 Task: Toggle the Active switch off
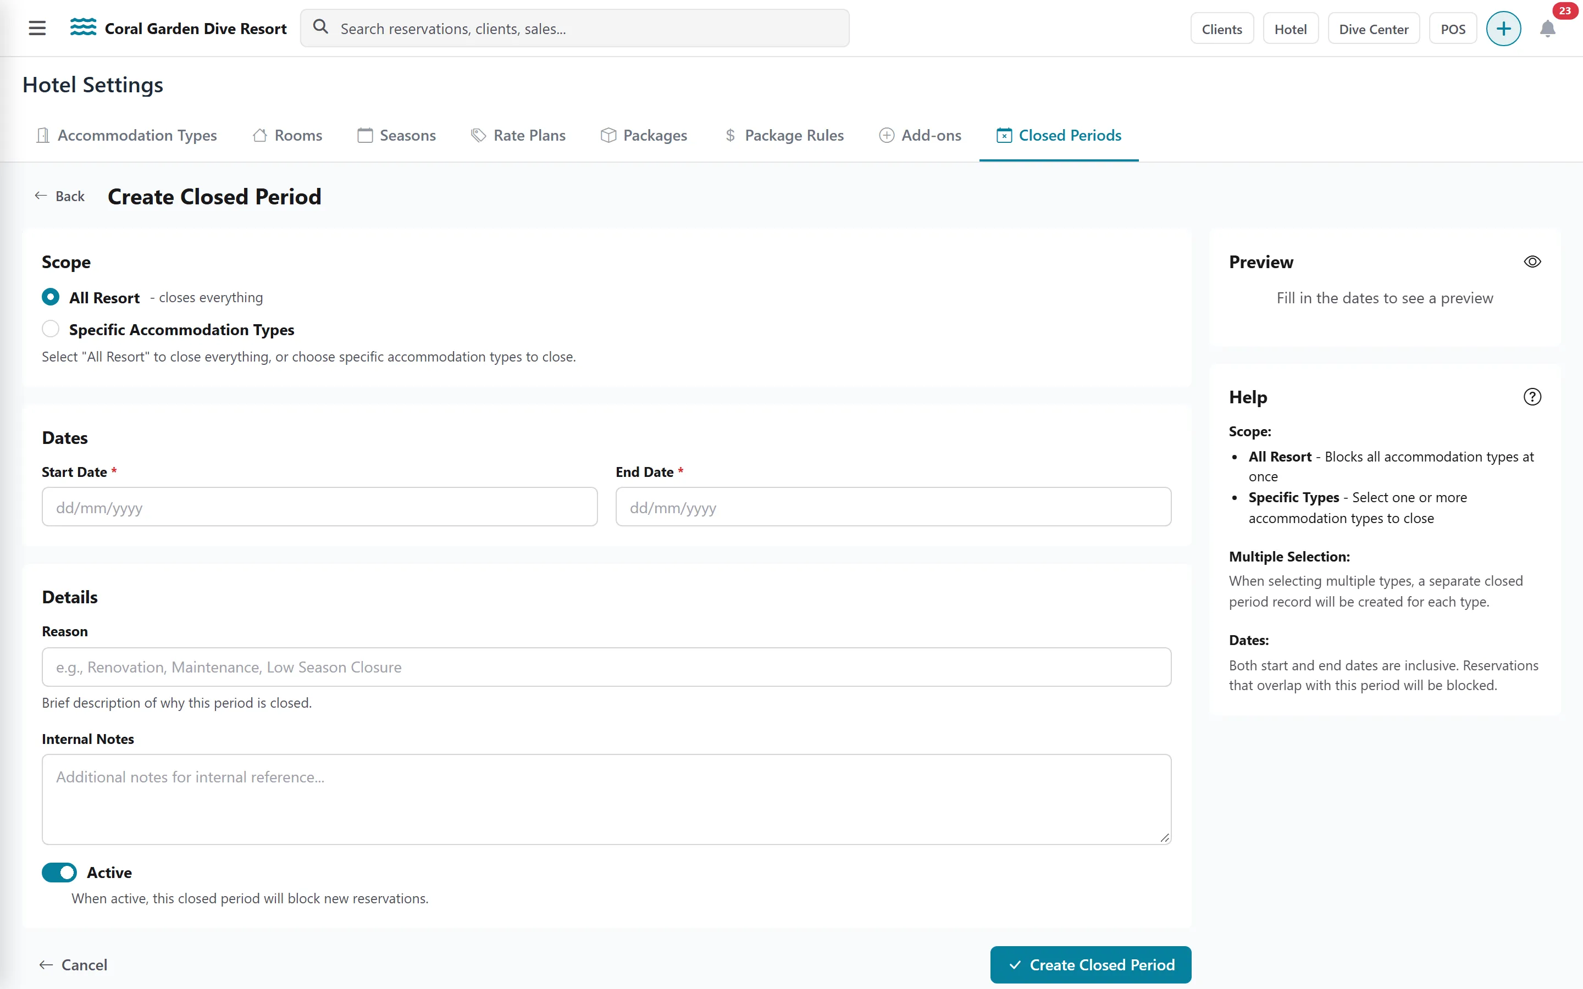[x=59, y=872]
